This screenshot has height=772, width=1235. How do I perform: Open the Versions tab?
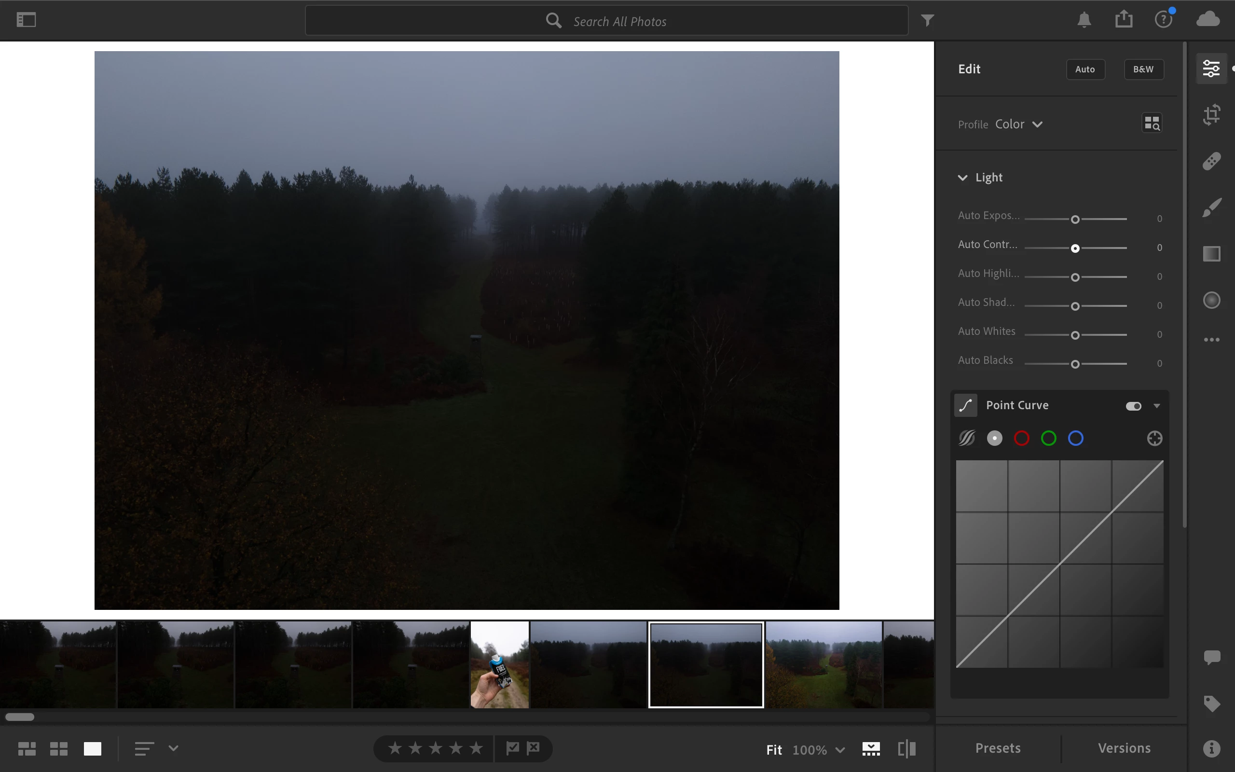tap(1124, 748)
